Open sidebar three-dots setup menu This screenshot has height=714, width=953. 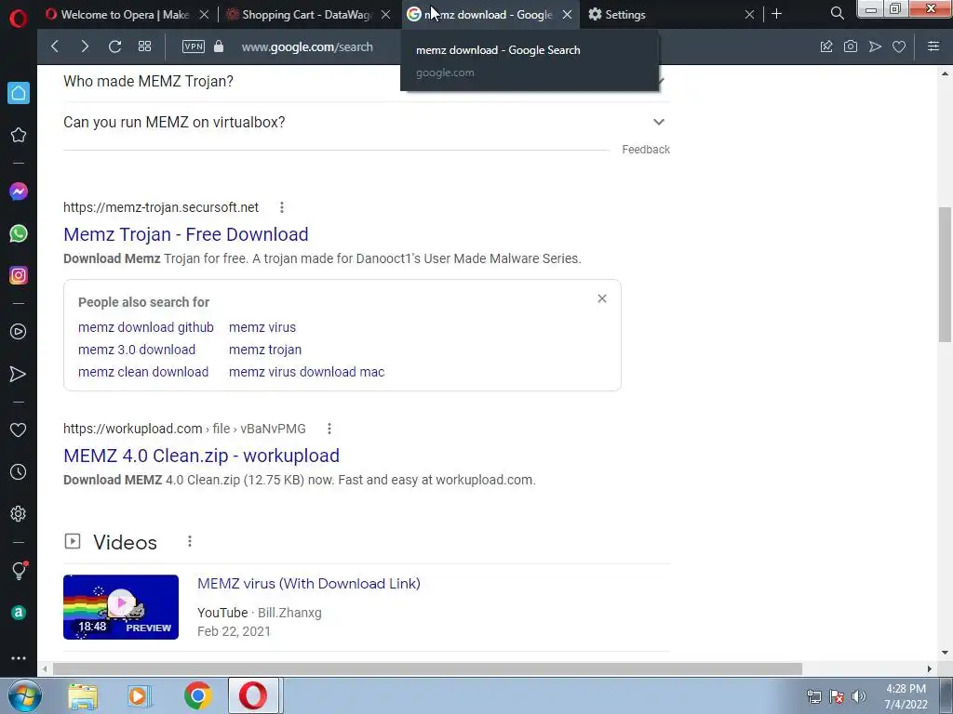[19, 658]
